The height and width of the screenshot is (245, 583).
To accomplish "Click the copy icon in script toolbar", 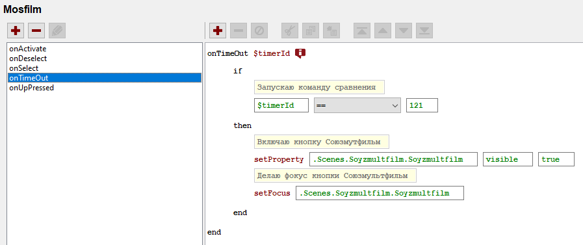I will coord(311,31).
